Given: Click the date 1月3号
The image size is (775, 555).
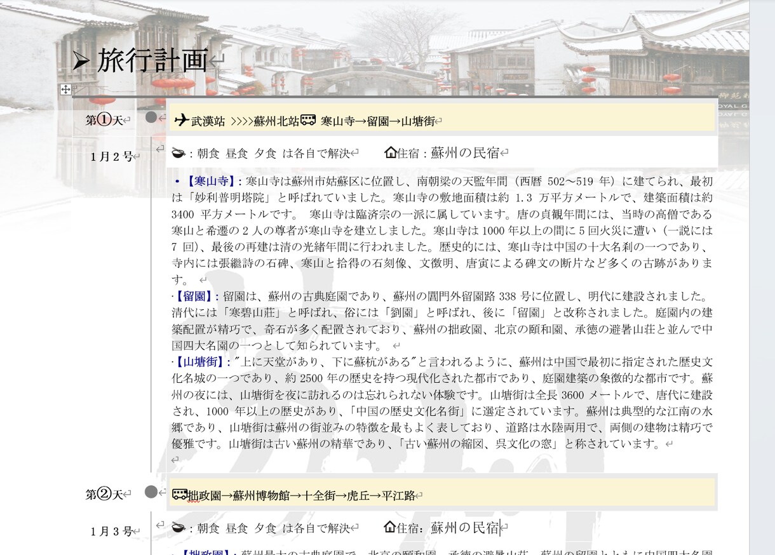Looking at the screenshot, I should coord(111,532).
